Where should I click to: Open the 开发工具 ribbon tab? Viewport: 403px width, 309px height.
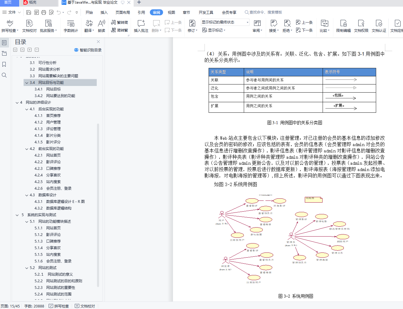pos(206,12)
